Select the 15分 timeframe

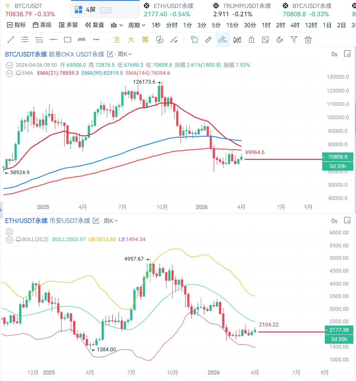(232, 25)
